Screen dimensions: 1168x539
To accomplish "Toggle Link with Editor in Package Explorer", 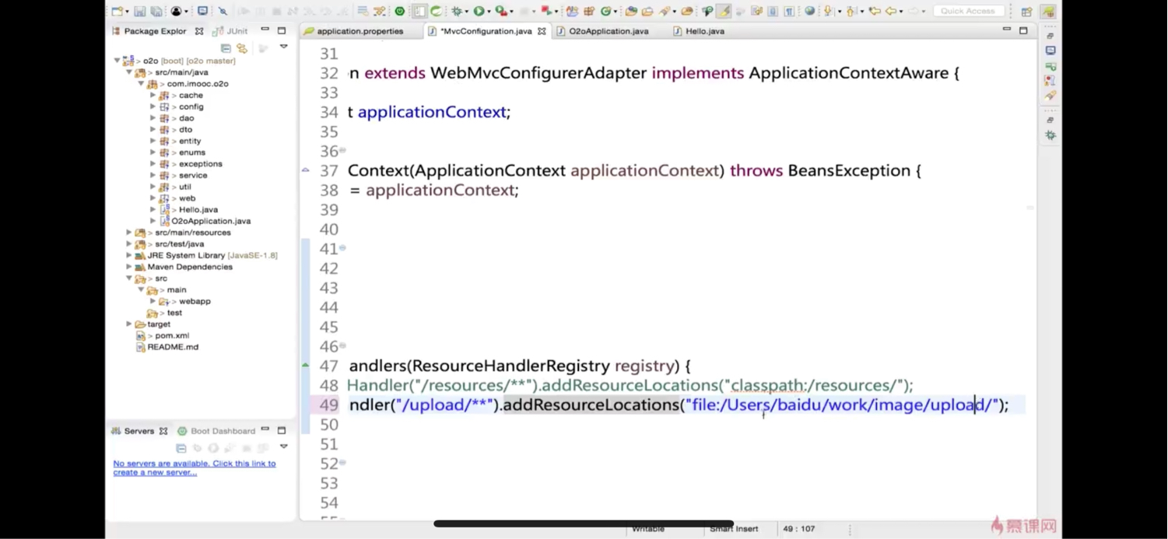I will (242, 48).
